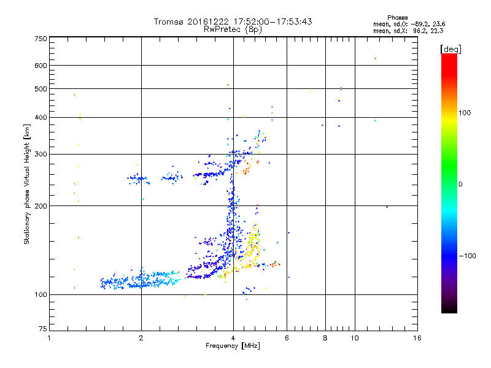Viewport: 491px width, 368px height.
Task: Click the y-axis tick label "500"
Action: tap(41, 89)
